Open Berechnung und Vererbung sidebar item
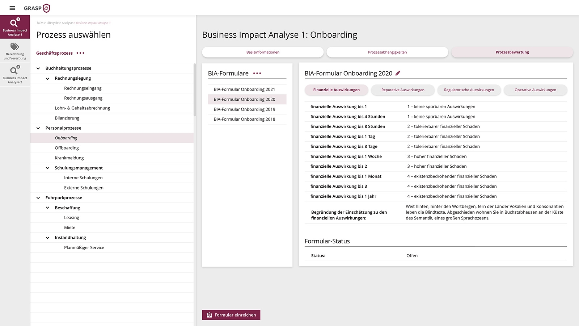This screenshot has height=326, width=579. 15,51
